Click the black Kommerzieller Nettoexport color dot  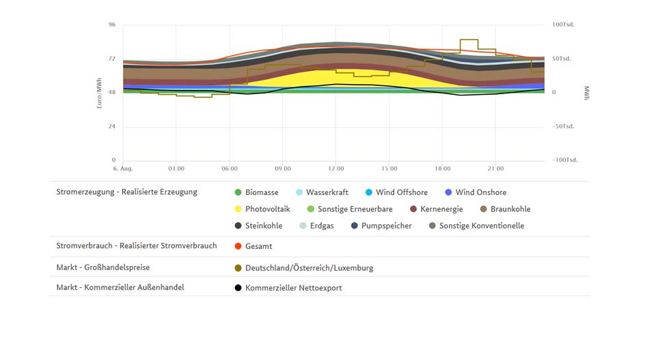coord(238,288)
